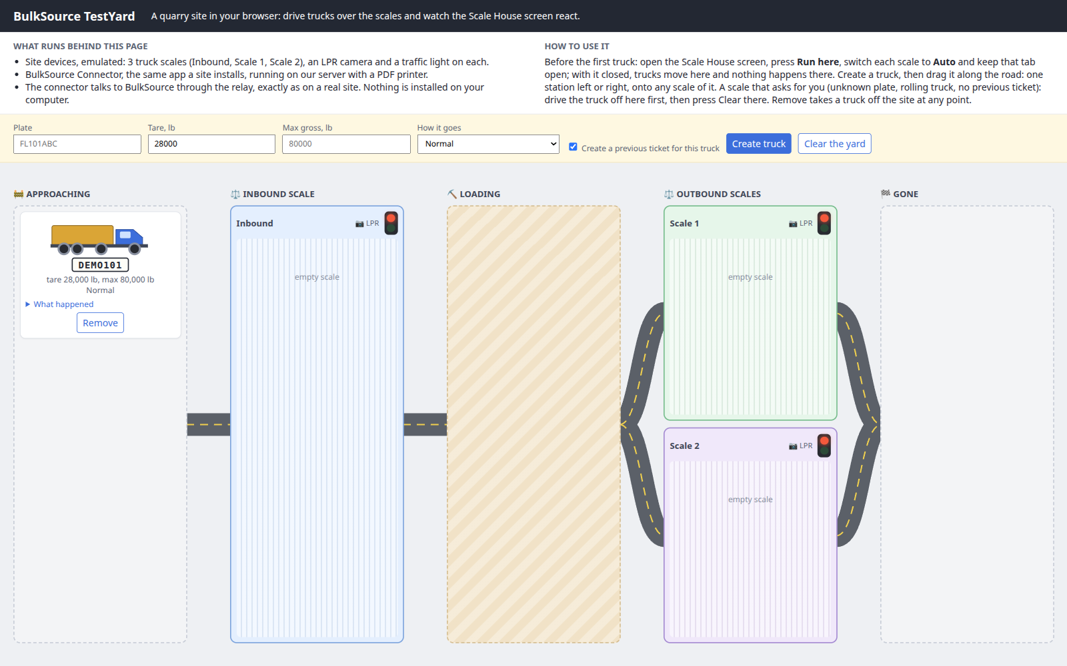Click the Inbound scale platform area
The image size is (1067, 666).
pyautogui.click(x=317, y=438)
